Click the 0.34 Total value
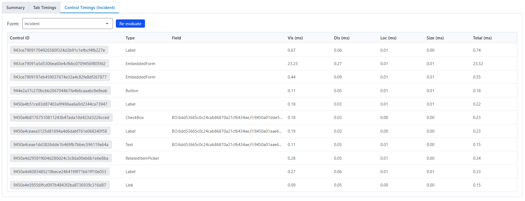525x201 pixels. click(477, 158)
